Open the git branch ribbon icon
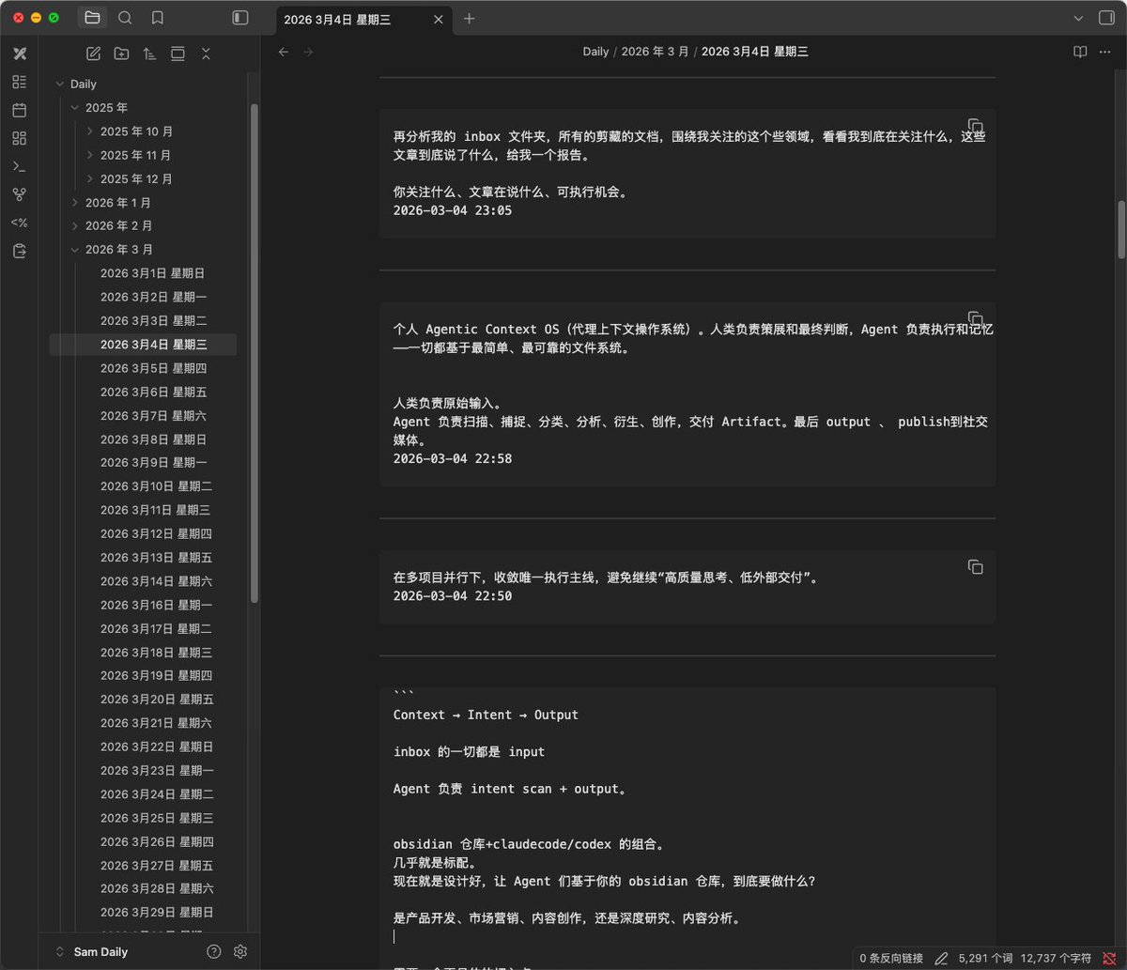Image resolution: width=1127 pixels, height=970 pixels. 20,194
